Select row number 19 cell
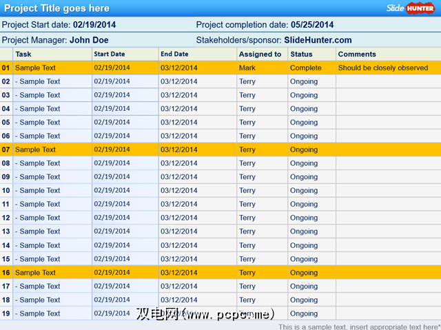The width and height of the screenshot is (441, 330). 6,313
